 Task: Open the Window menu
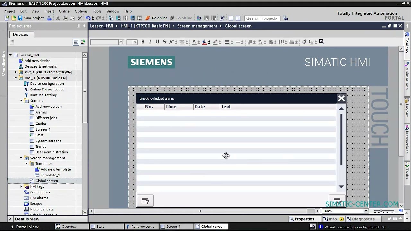click(113, 11)
